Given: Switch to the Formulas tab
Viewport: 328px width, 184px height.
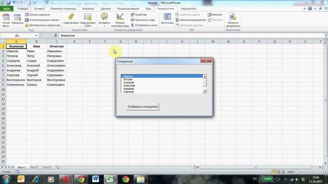Looking at the screenshot, I should click(88, 9).
